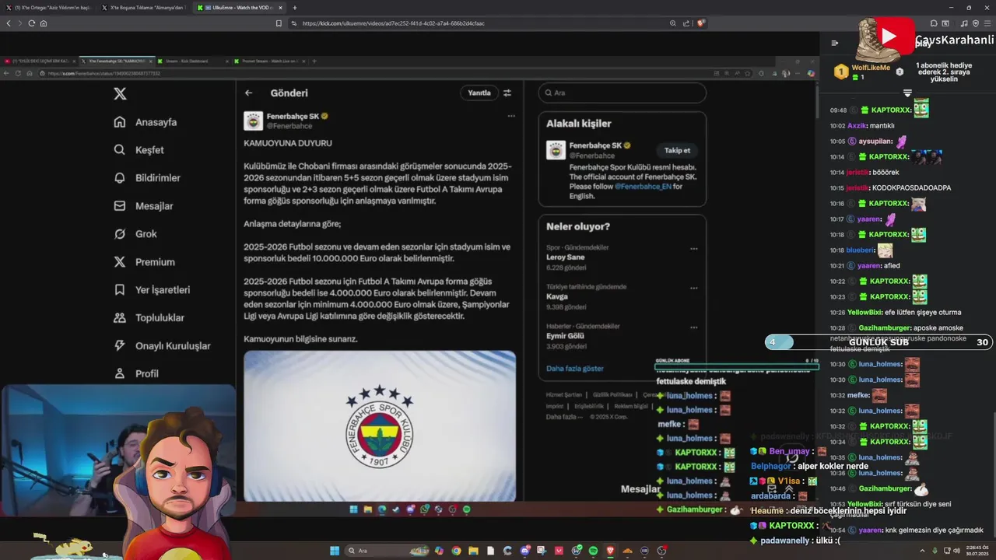
Task: Open Windows Start menu
Action: tap(335, 551)
